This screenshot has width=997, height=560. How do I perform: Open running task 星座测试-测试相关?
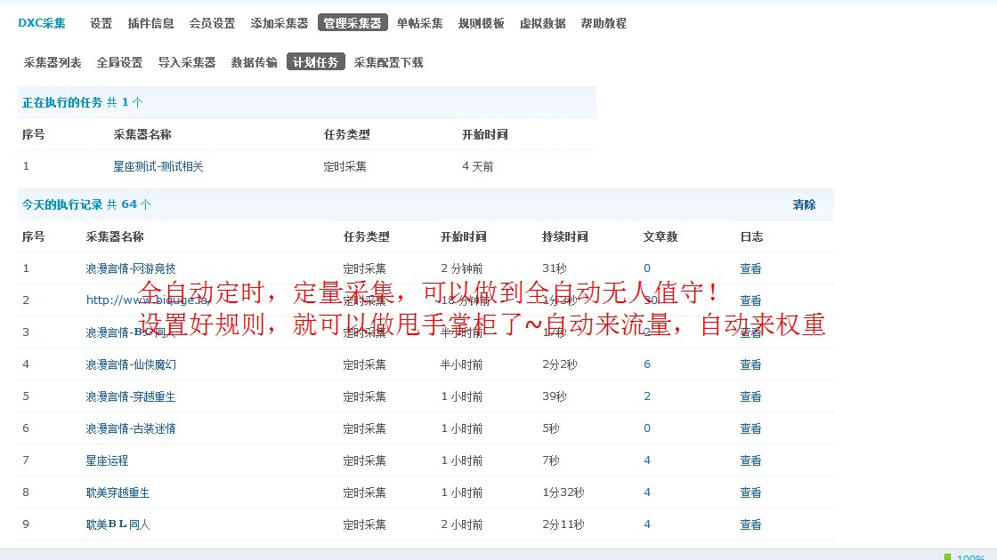pyautogui.click(x=158, y=166)
